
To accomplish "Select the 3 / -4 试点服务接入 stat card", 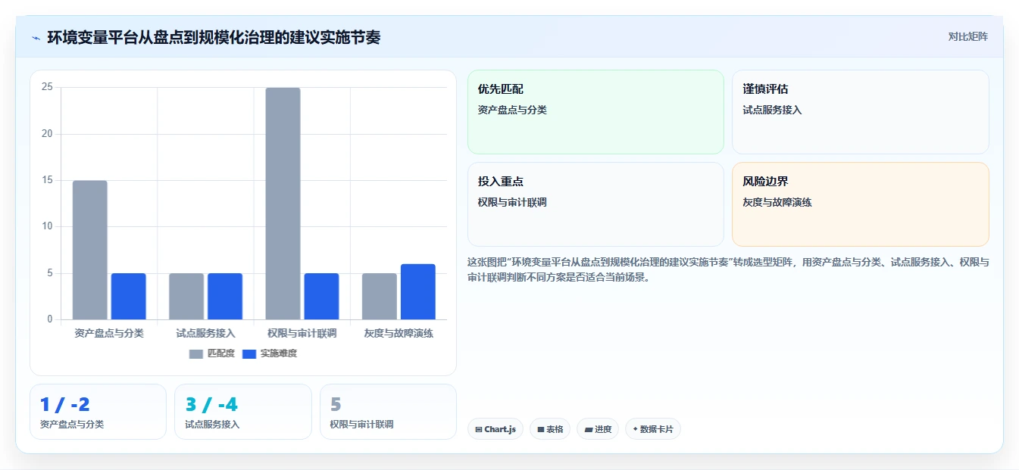I will 243,412.
